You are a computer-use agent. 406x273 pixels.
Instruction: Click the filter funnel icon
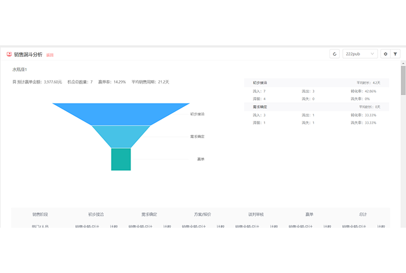pos(396,54)
